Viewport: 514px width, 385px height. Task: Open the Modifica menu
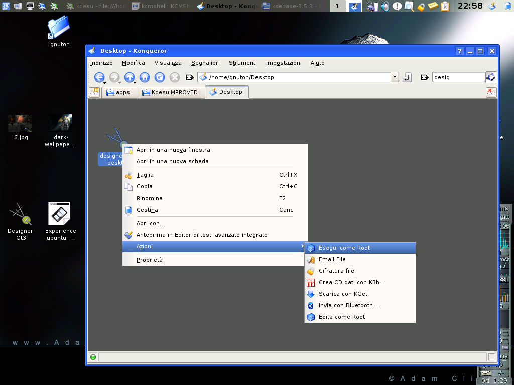tap(133, 63)
